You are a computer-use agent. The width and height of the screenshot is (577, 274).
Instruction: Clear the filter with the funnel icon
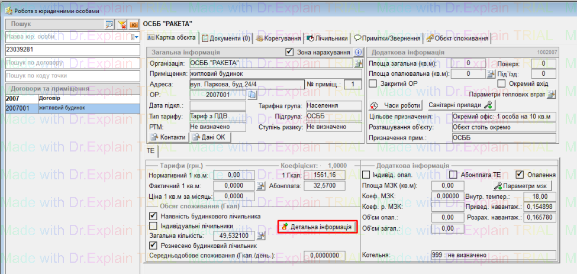click(121, 24)
